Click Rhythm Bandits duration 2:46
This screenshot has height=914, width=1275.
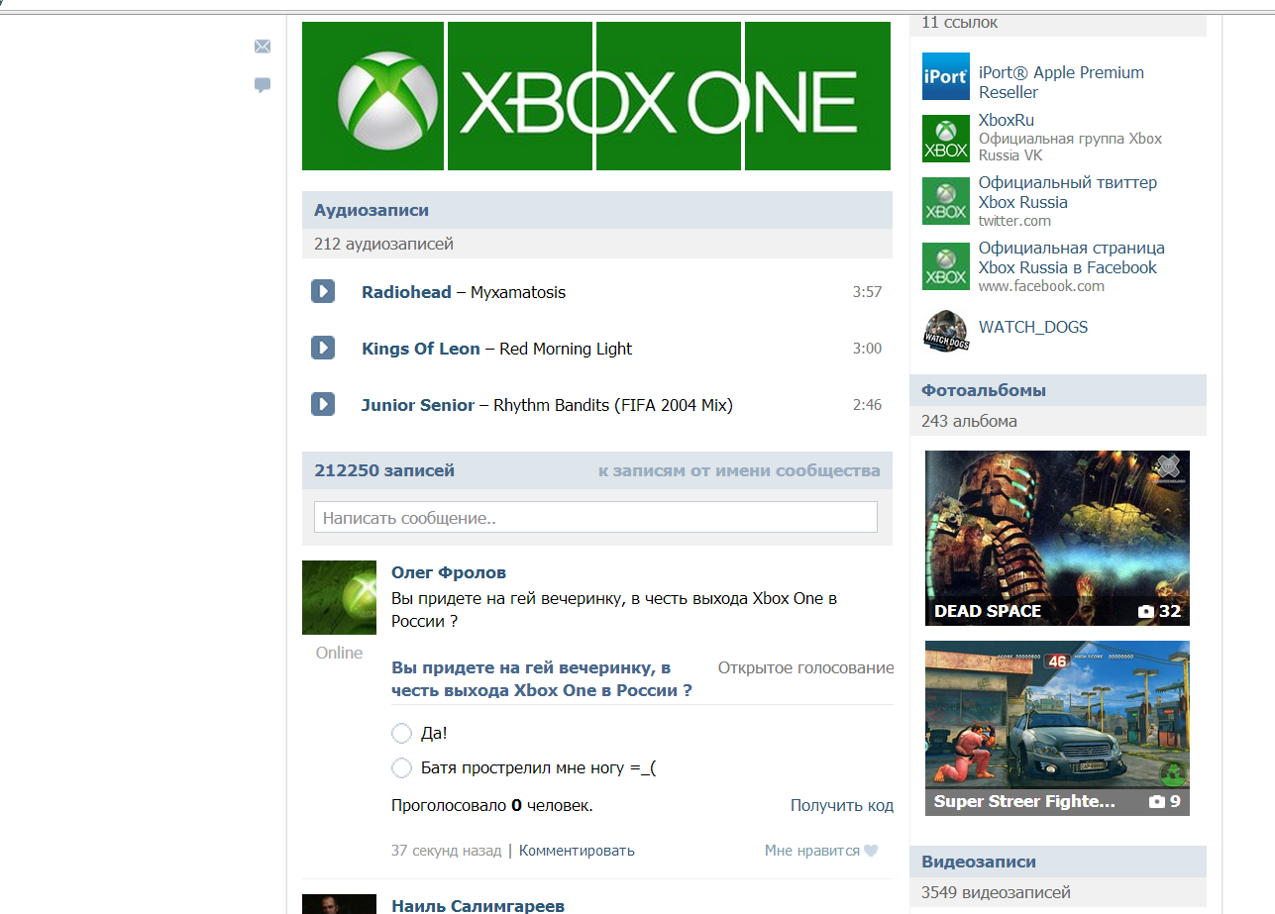(867, 405)
